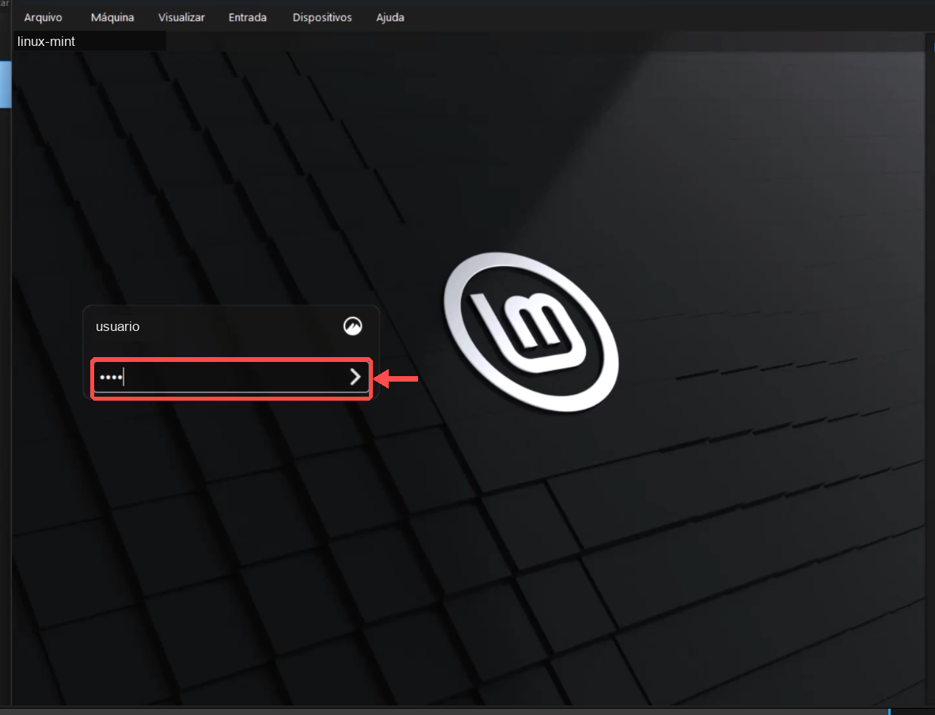Image resolution: width=935 pixels, height=715 pixels.
Task: Open the session selector icon beside usuario
Action: 352,326
